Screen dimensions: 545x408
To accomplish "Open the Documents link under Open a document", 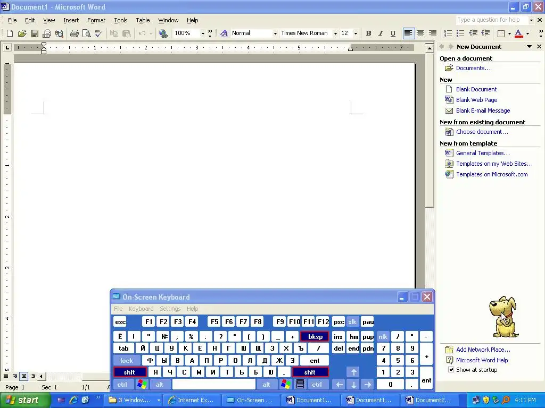I will click(473, 68).
